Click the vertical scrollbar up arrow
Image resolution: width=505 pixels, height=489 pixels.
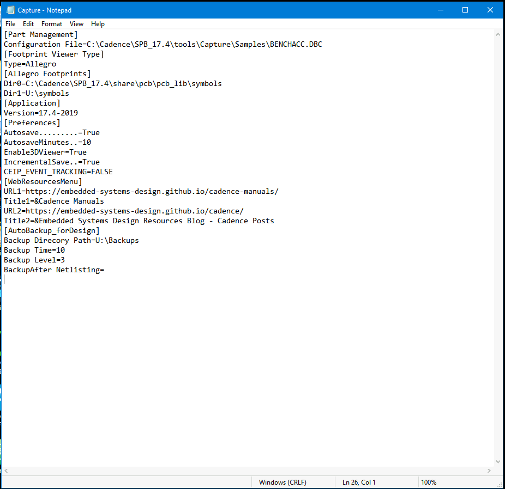click(498, 34)
